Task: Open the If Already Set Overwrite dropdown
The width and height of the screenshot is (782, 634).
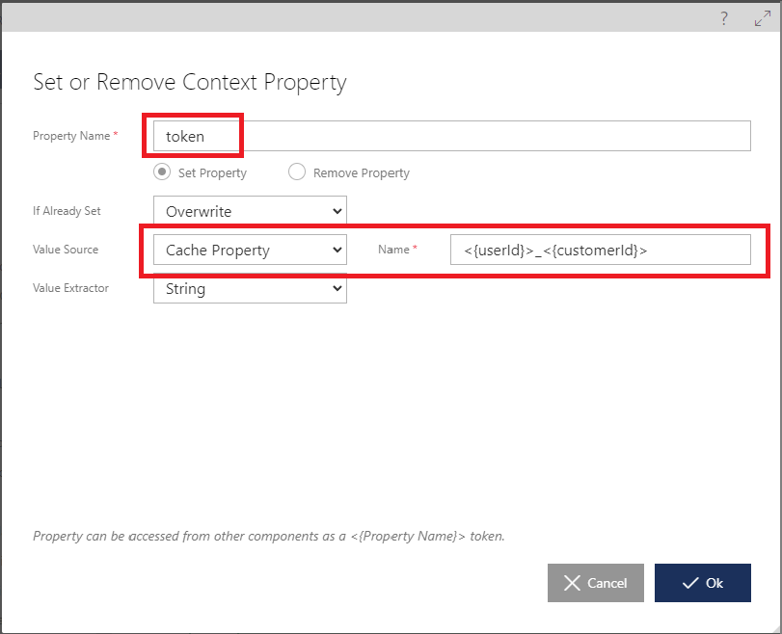Action: 250,211
